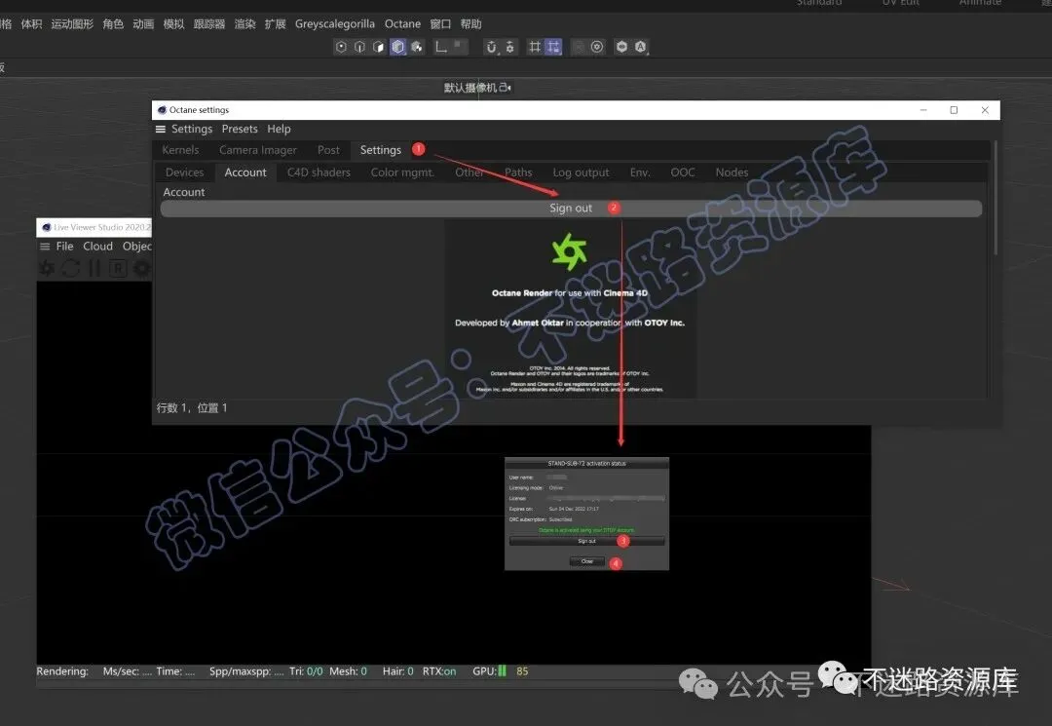Click the Octane settings vertical scrollbar
The image size is (1052, 726).
(x=995, y=198)
